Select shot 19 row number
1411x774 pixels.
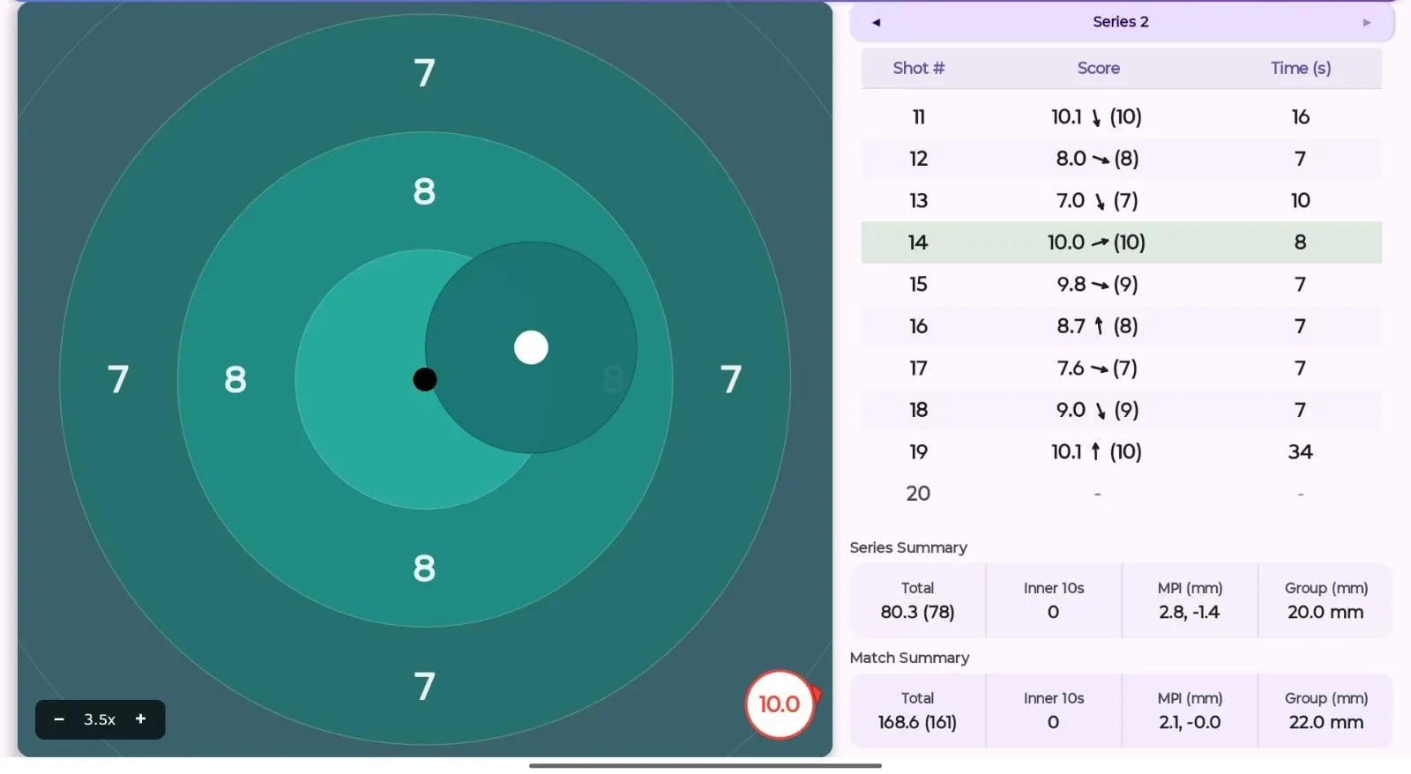point(918,452)
